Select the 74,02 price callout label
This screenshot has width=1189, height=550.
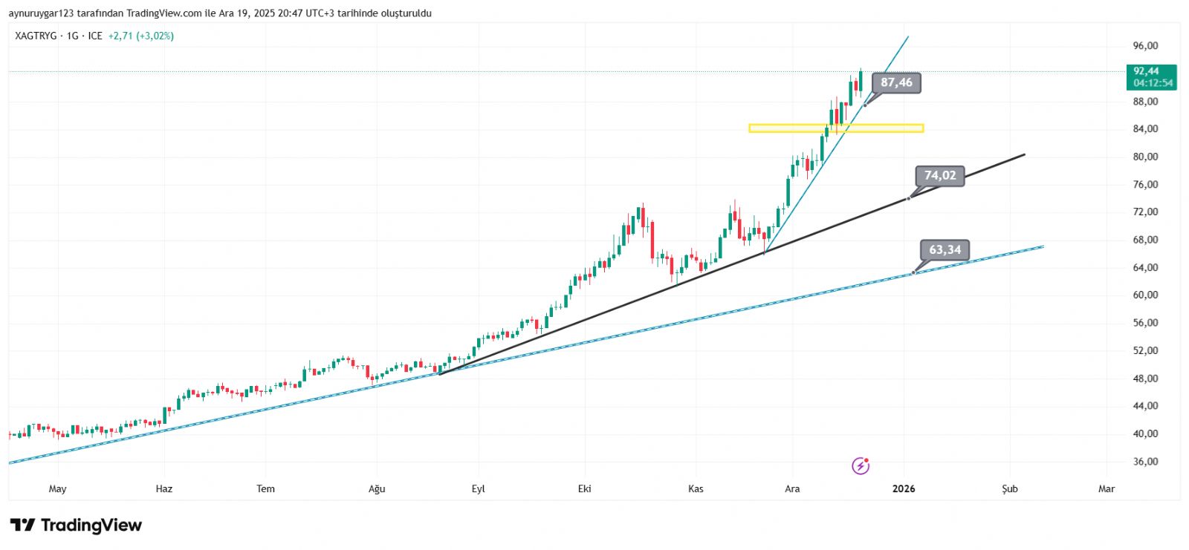(940, 176)
